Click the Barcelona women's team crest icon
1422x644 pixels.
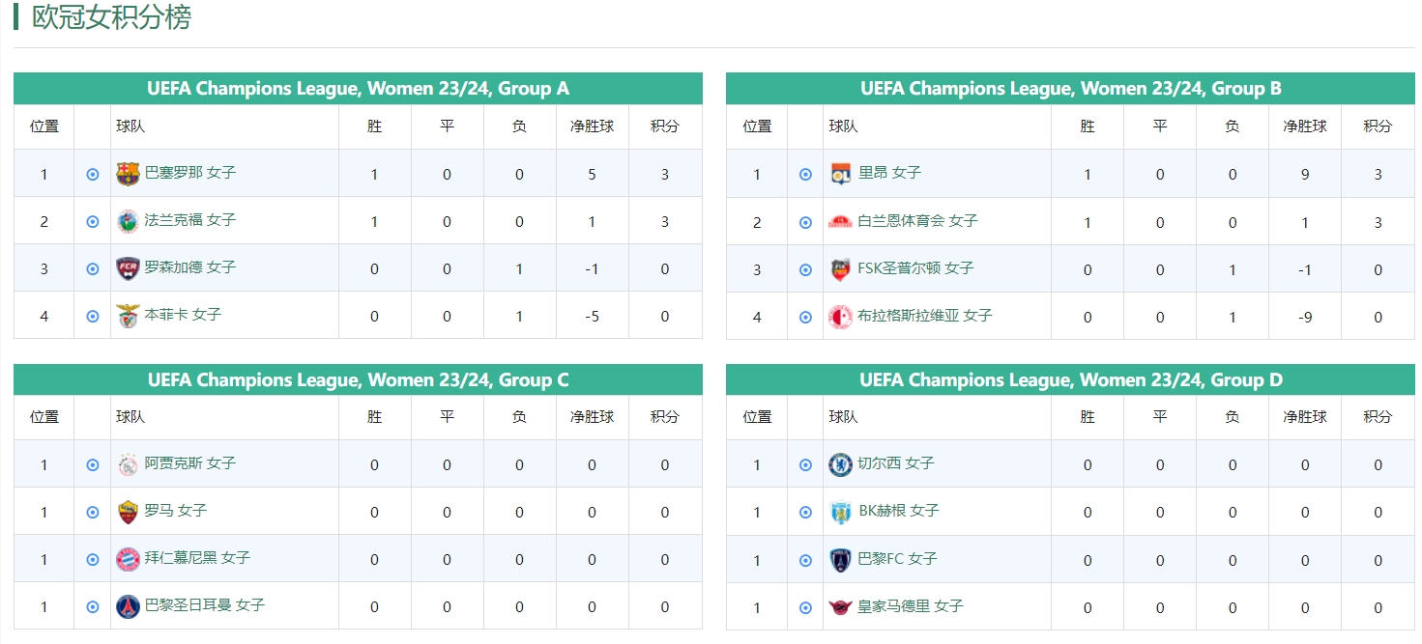(128, 174)
